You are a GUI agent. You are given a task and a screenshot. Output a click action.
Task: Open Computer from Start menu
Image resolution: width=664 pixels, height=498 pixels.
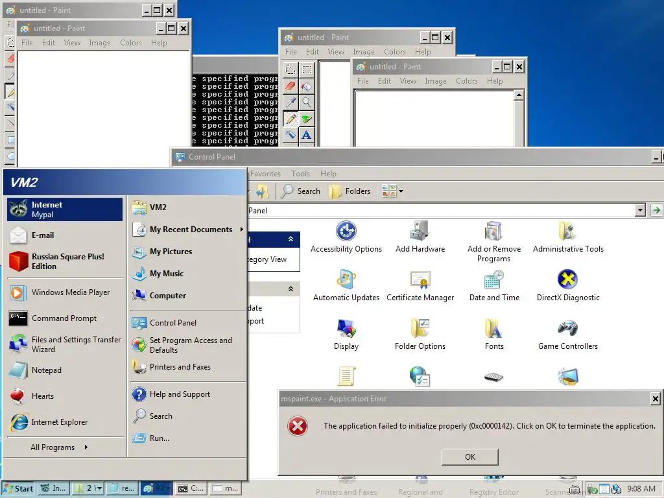point(187,295)
